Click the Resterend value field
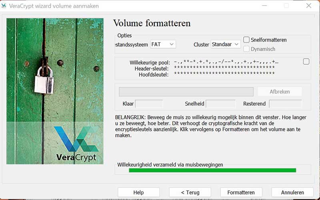Image resolution: width=320 pixels, height=200 pixels. tap(285, 104)
